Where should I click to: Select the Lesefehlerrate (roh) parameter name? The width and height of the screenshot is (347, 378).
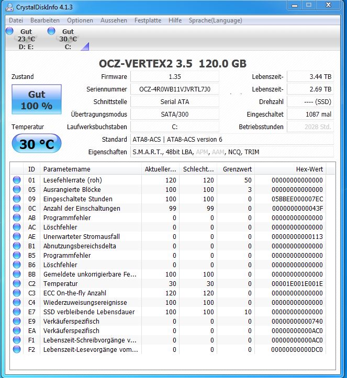[x=73, y=180]
